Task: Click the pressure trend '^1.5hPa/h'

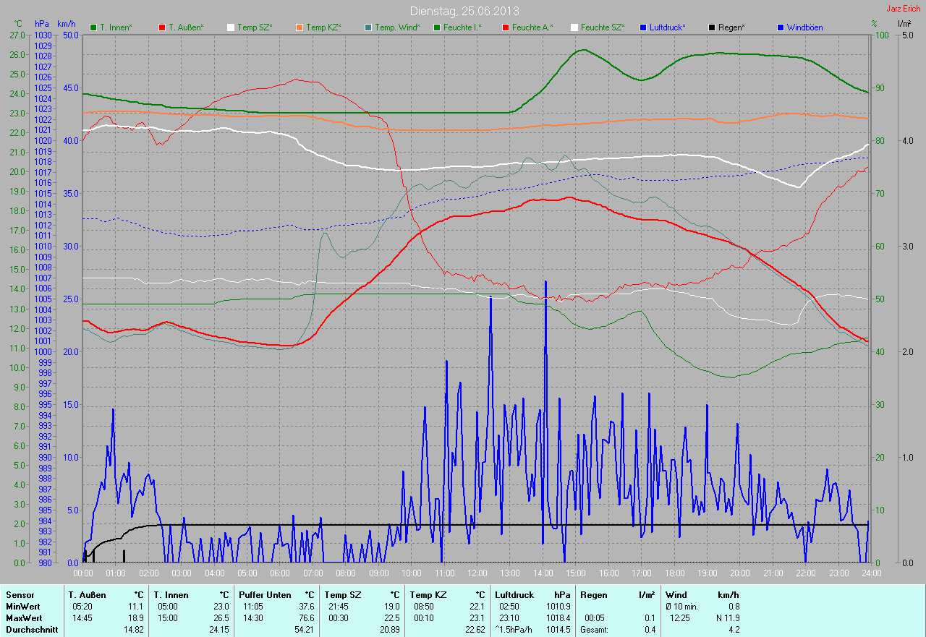Action: coord(514,629)
